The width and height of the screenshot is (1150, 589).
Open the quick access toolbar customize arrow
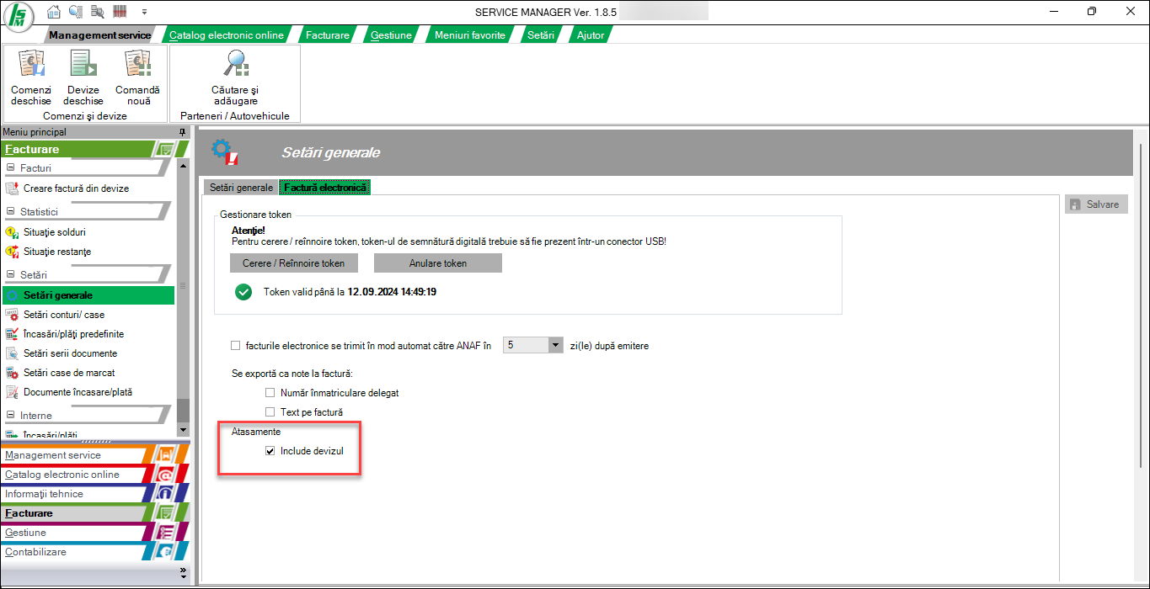pyautogui.click(x=144, y=12)
